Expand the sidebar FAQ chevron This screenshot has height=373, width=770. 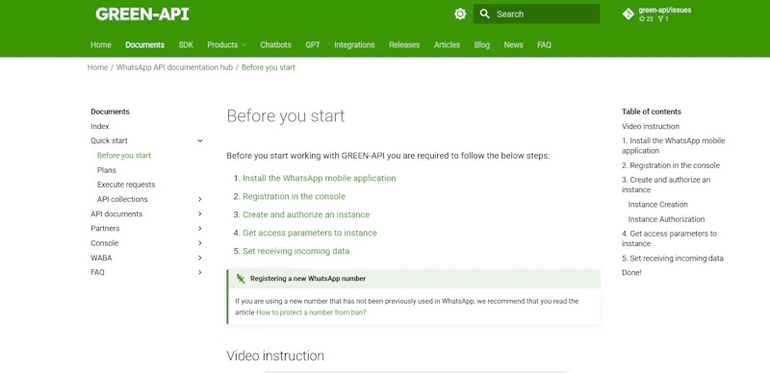(200, 272)
